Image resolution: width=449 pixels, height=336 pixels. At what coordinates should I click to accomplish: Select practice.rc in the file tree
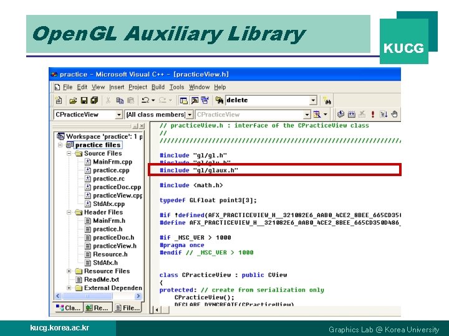pyautogui.click(x=109, y=179)
